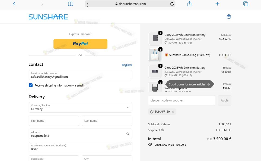Open the shopping bag cart icon
This screenshot has height=161, width=261.
229,17
